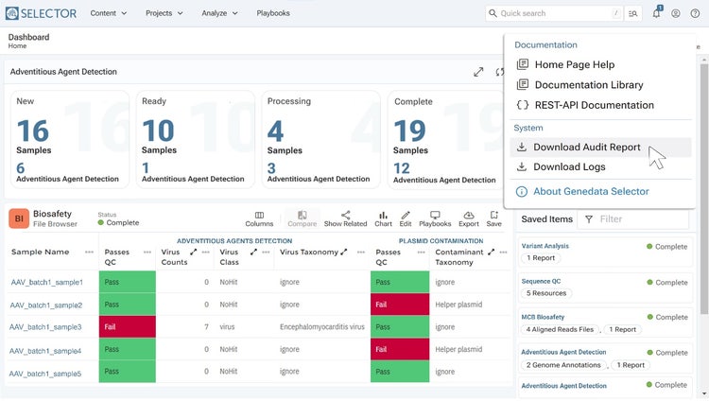Open the Analyze dropdown menu
Image resolution: width=709 pixels, height=401 pixels.
(220, 13)
